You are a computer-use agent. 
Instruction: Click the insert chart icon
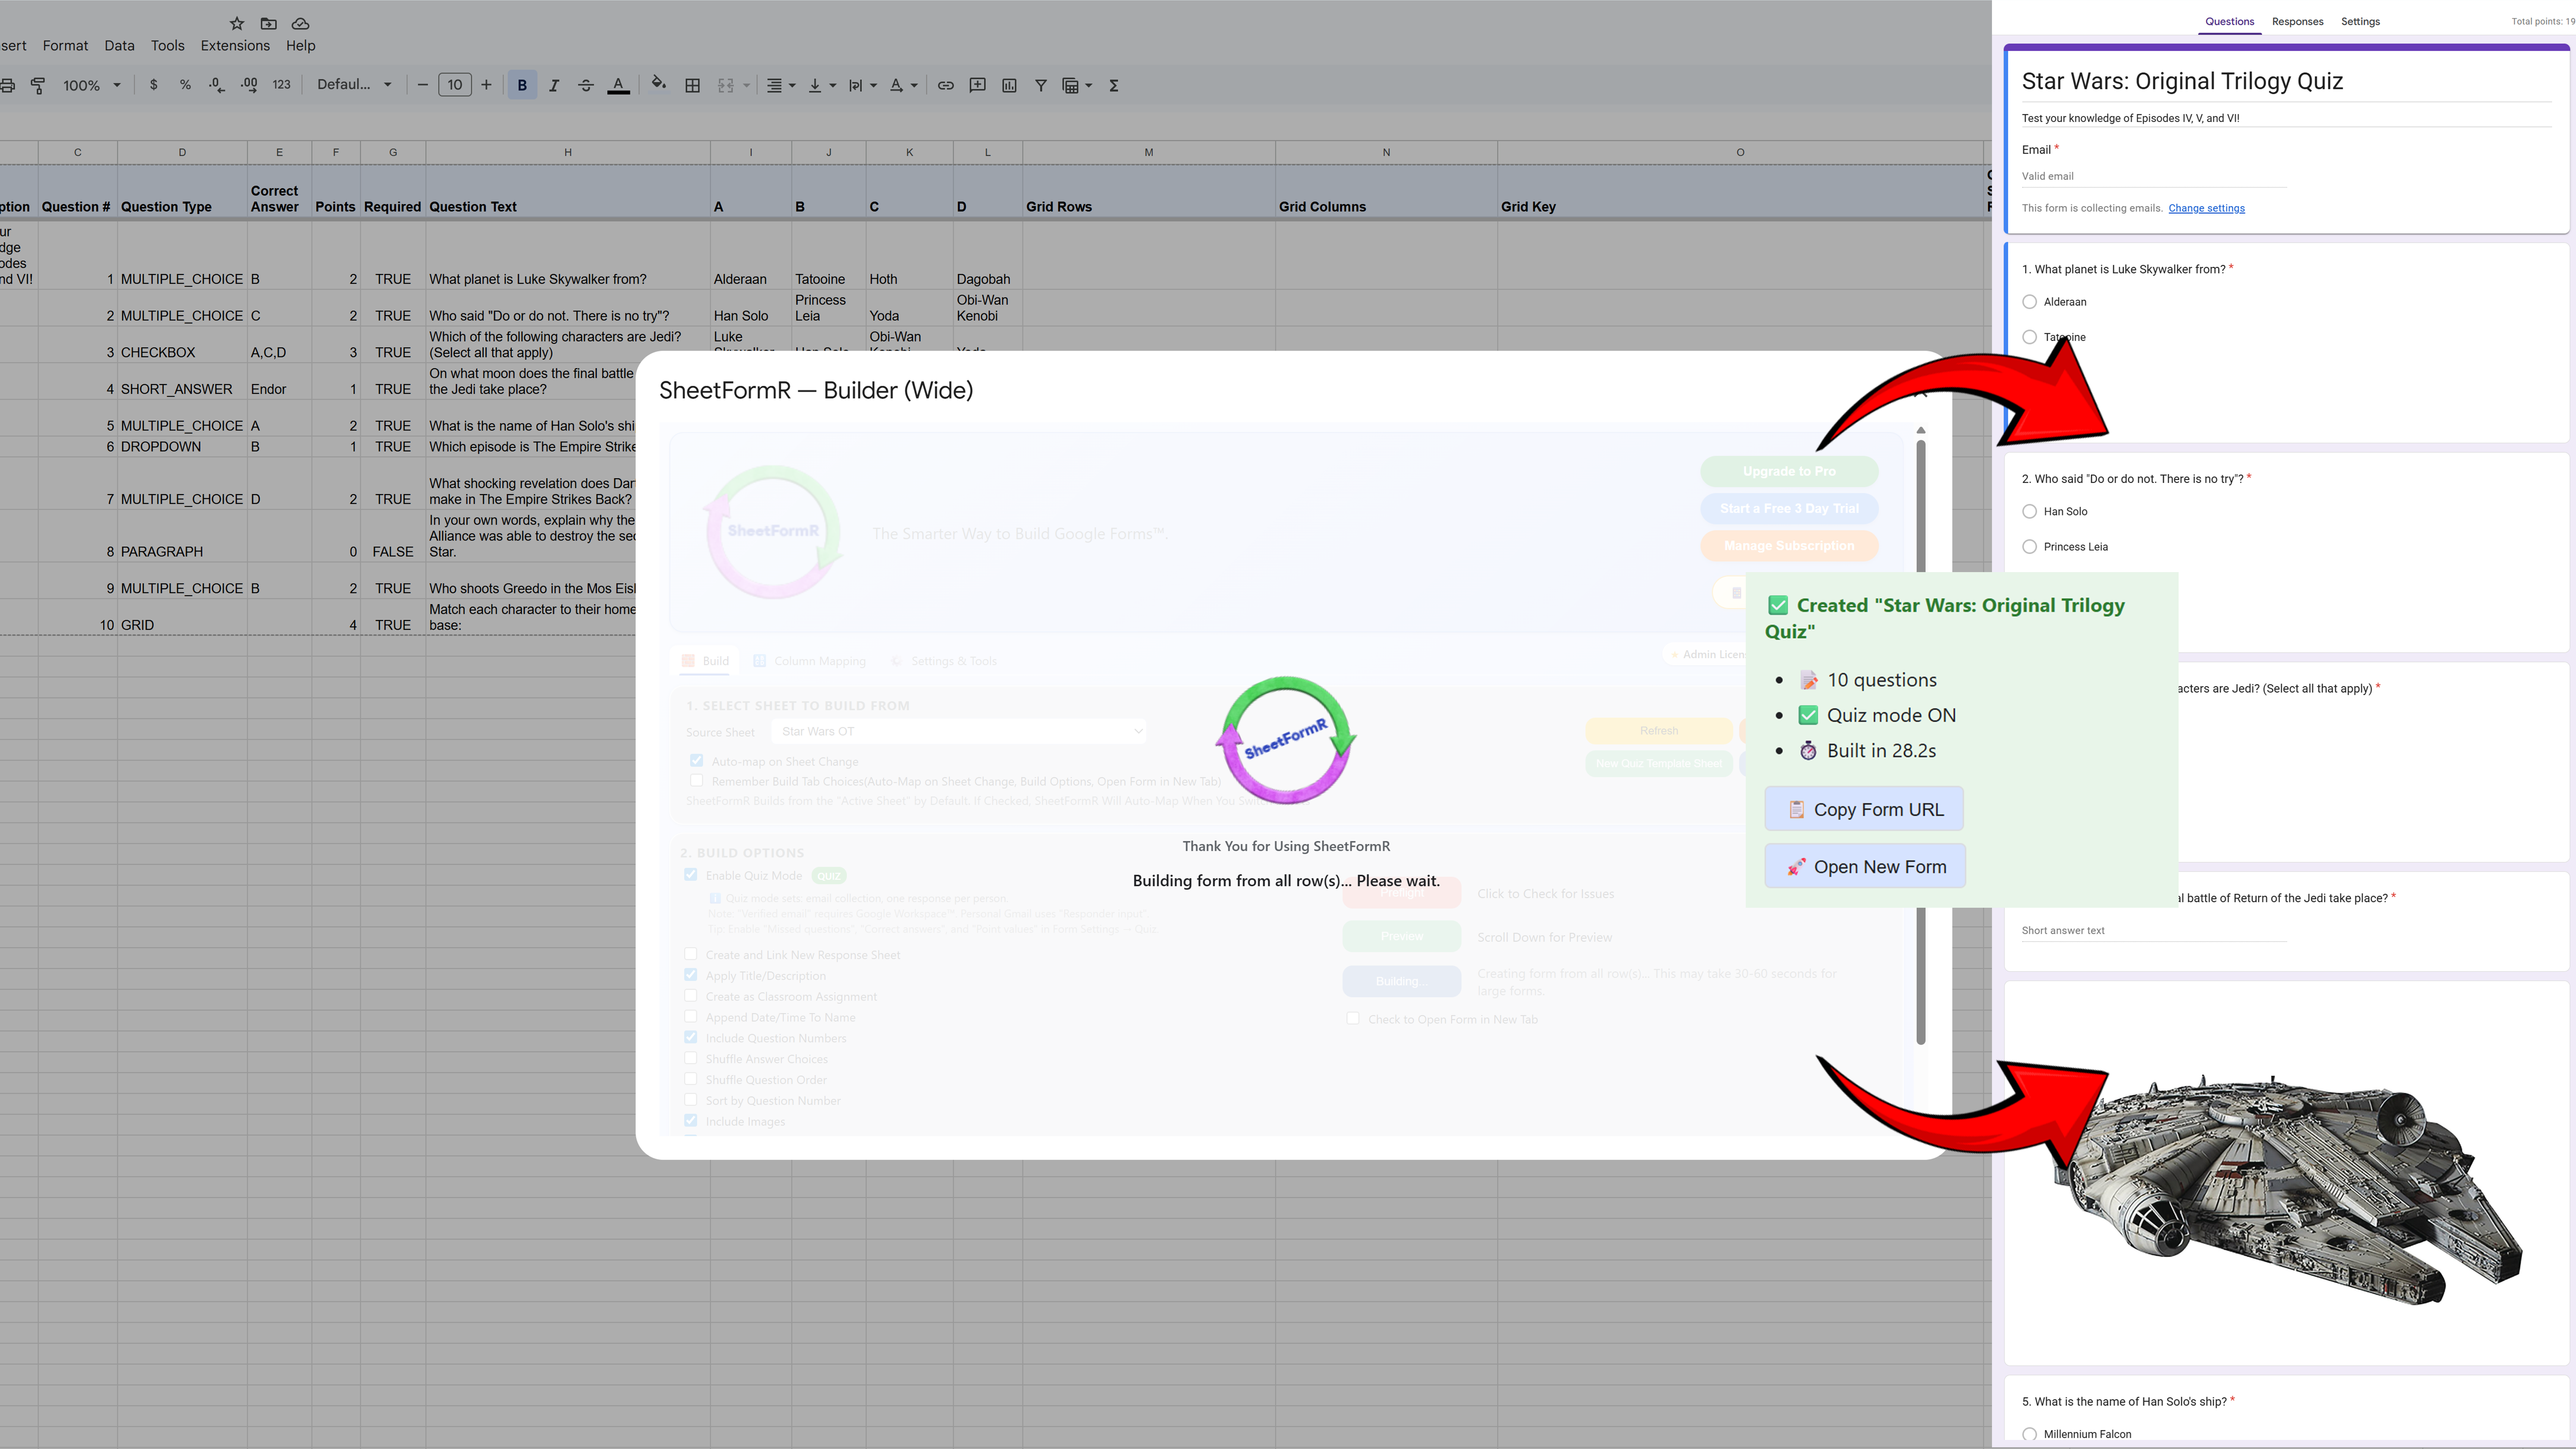1009,85
